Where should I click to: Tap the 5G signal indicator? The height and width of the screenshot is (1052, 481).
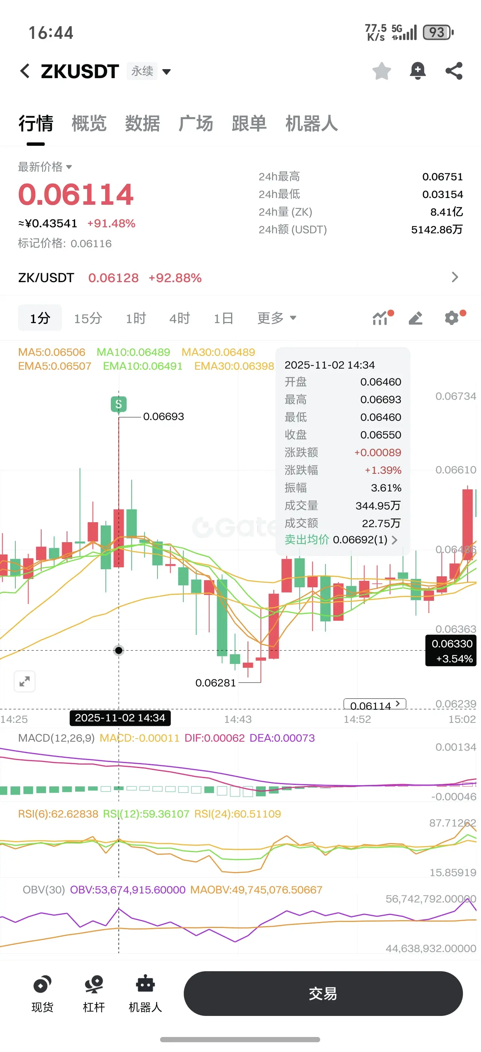coord(404,32)
